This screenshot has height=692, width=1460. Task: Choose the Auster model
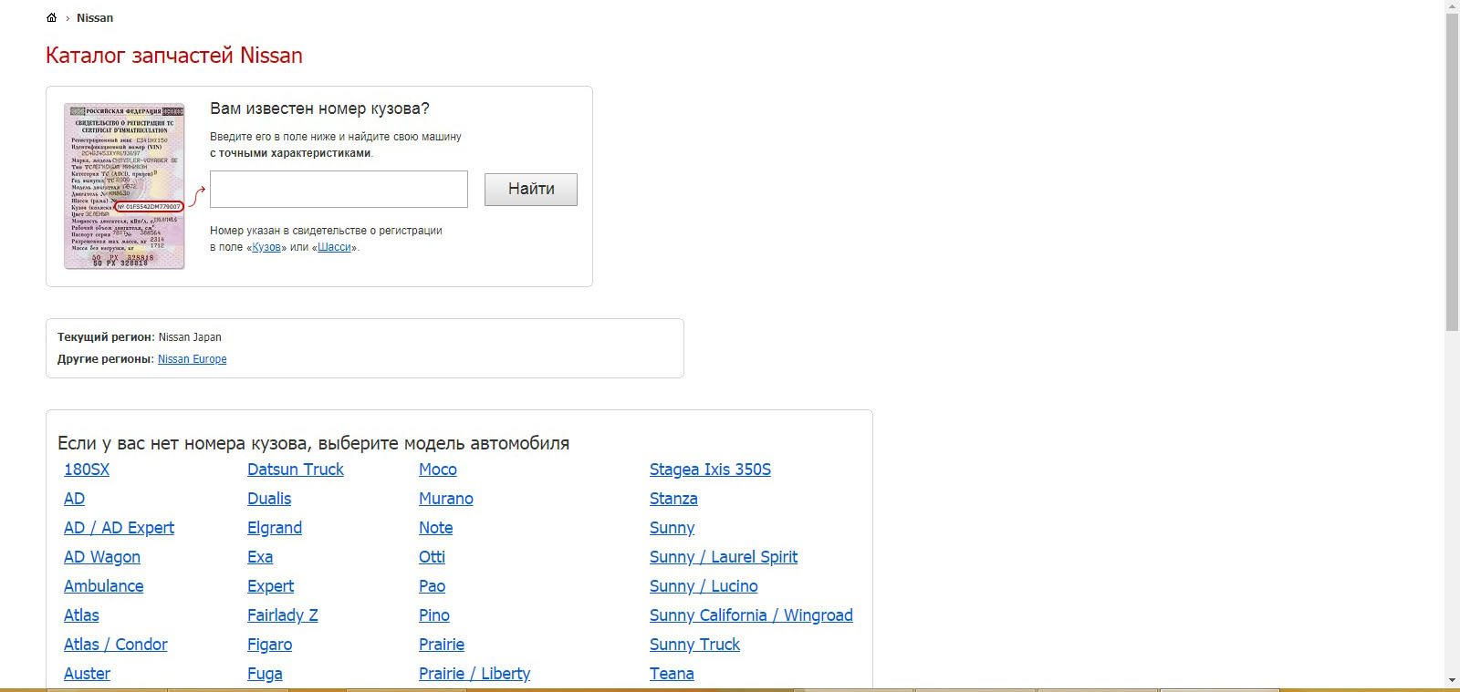87,674
